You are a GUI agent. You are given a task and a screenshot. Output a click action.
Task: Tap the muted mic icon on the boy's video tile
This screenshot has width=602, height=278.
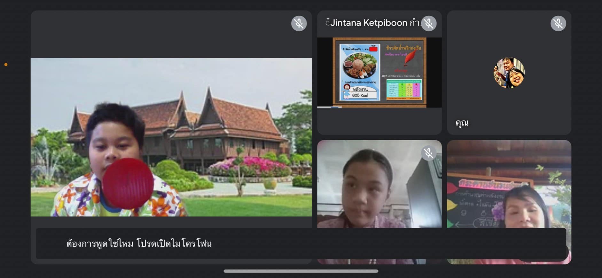tap(299, 23)
